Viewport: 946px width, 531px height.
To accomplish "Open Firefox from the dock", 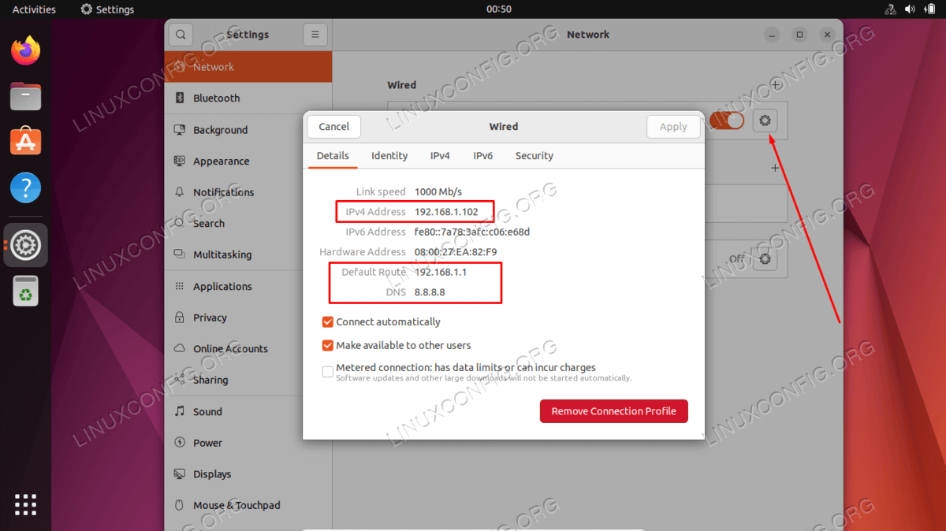I will [26, 51].
